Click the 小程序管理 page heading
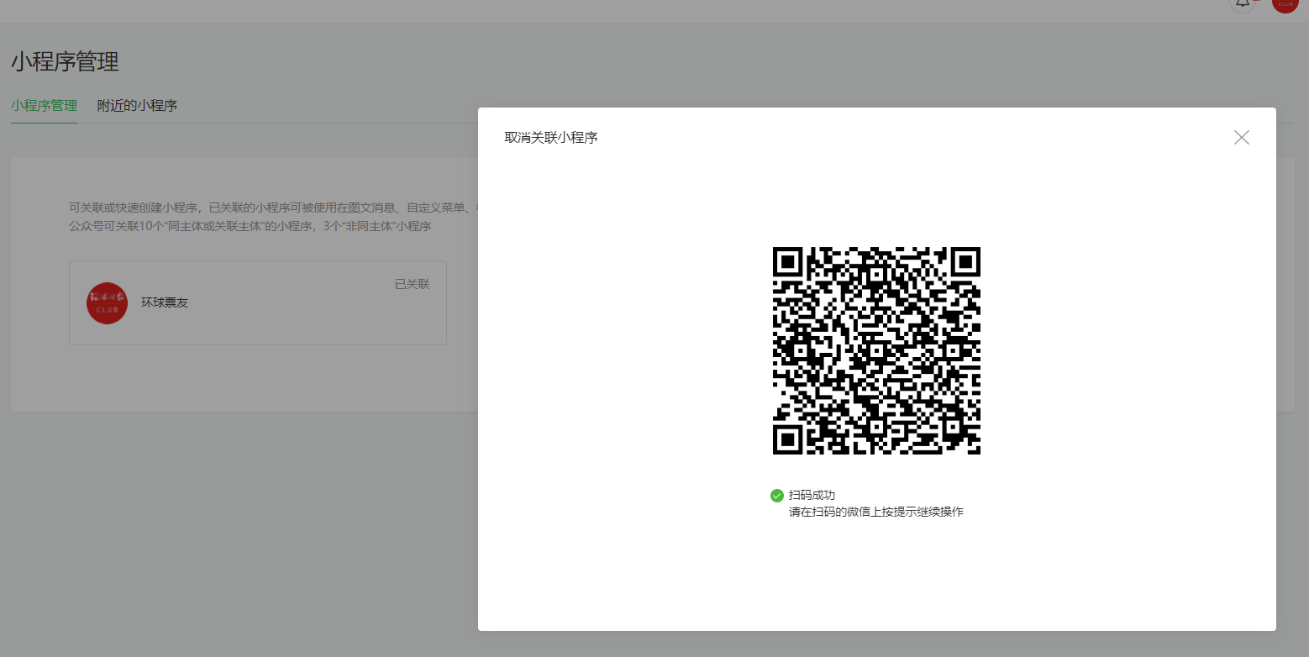 (x=65, y=61)
